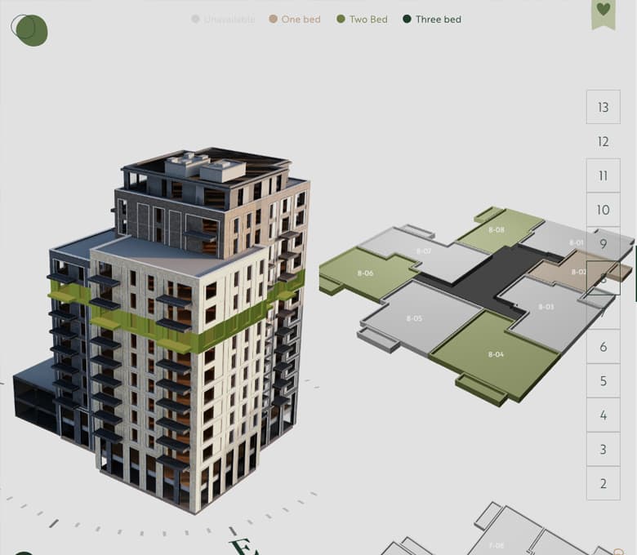Open two-bed apartment 8-06
Image resolution: width=637 pixels, height=555 pixels.
click(x=363, y=273)
